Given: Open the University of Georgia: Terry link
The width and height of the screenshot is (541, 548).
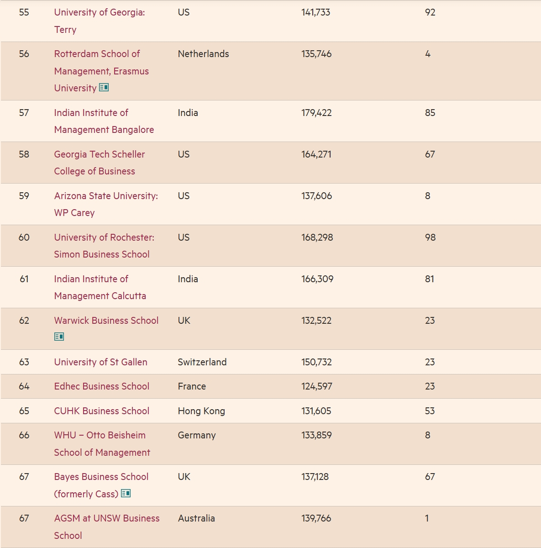Looking at the screenshot, I should [x=100, y=21].
